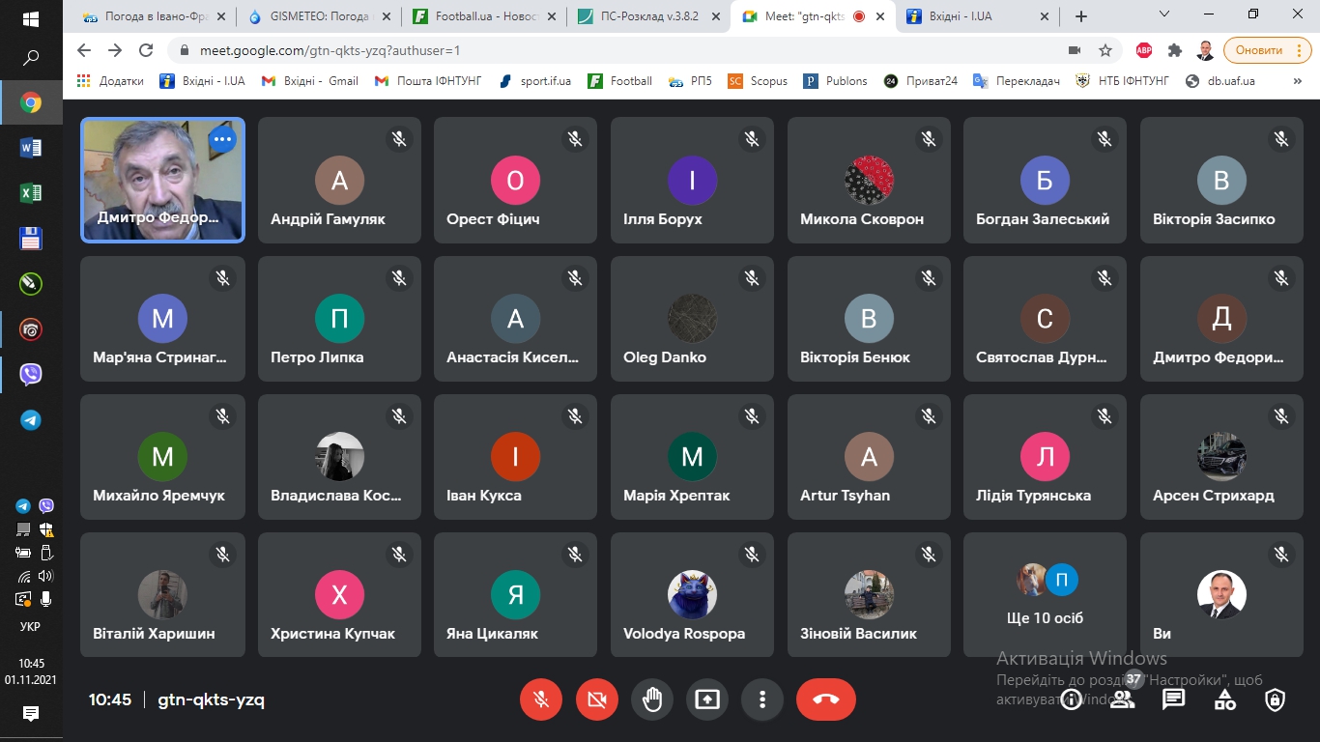Toggle the muted microphone button
The width and height of the screenshot is (1320, 742).
click(541, 699)
